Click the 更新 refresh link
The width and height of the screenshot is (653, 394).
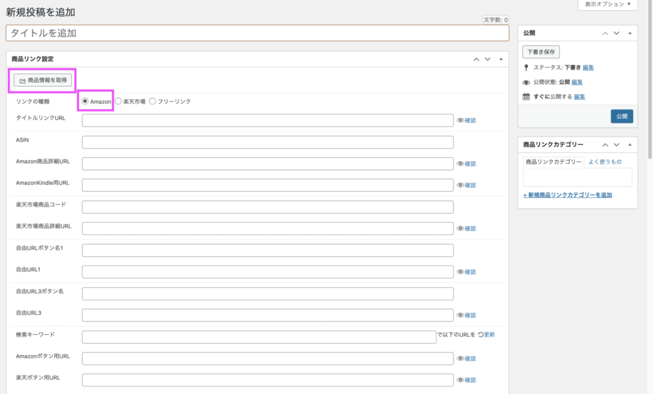click(x=489, y=335)
